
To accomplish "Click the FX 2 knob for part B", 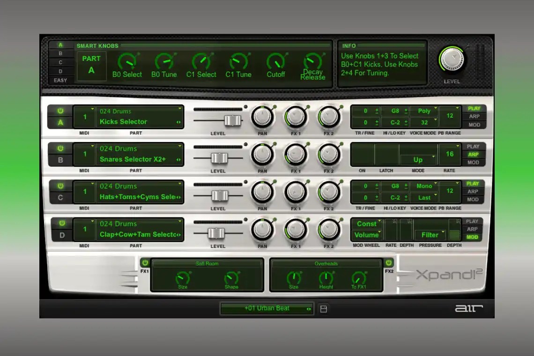I will click(x=329, y=155).
